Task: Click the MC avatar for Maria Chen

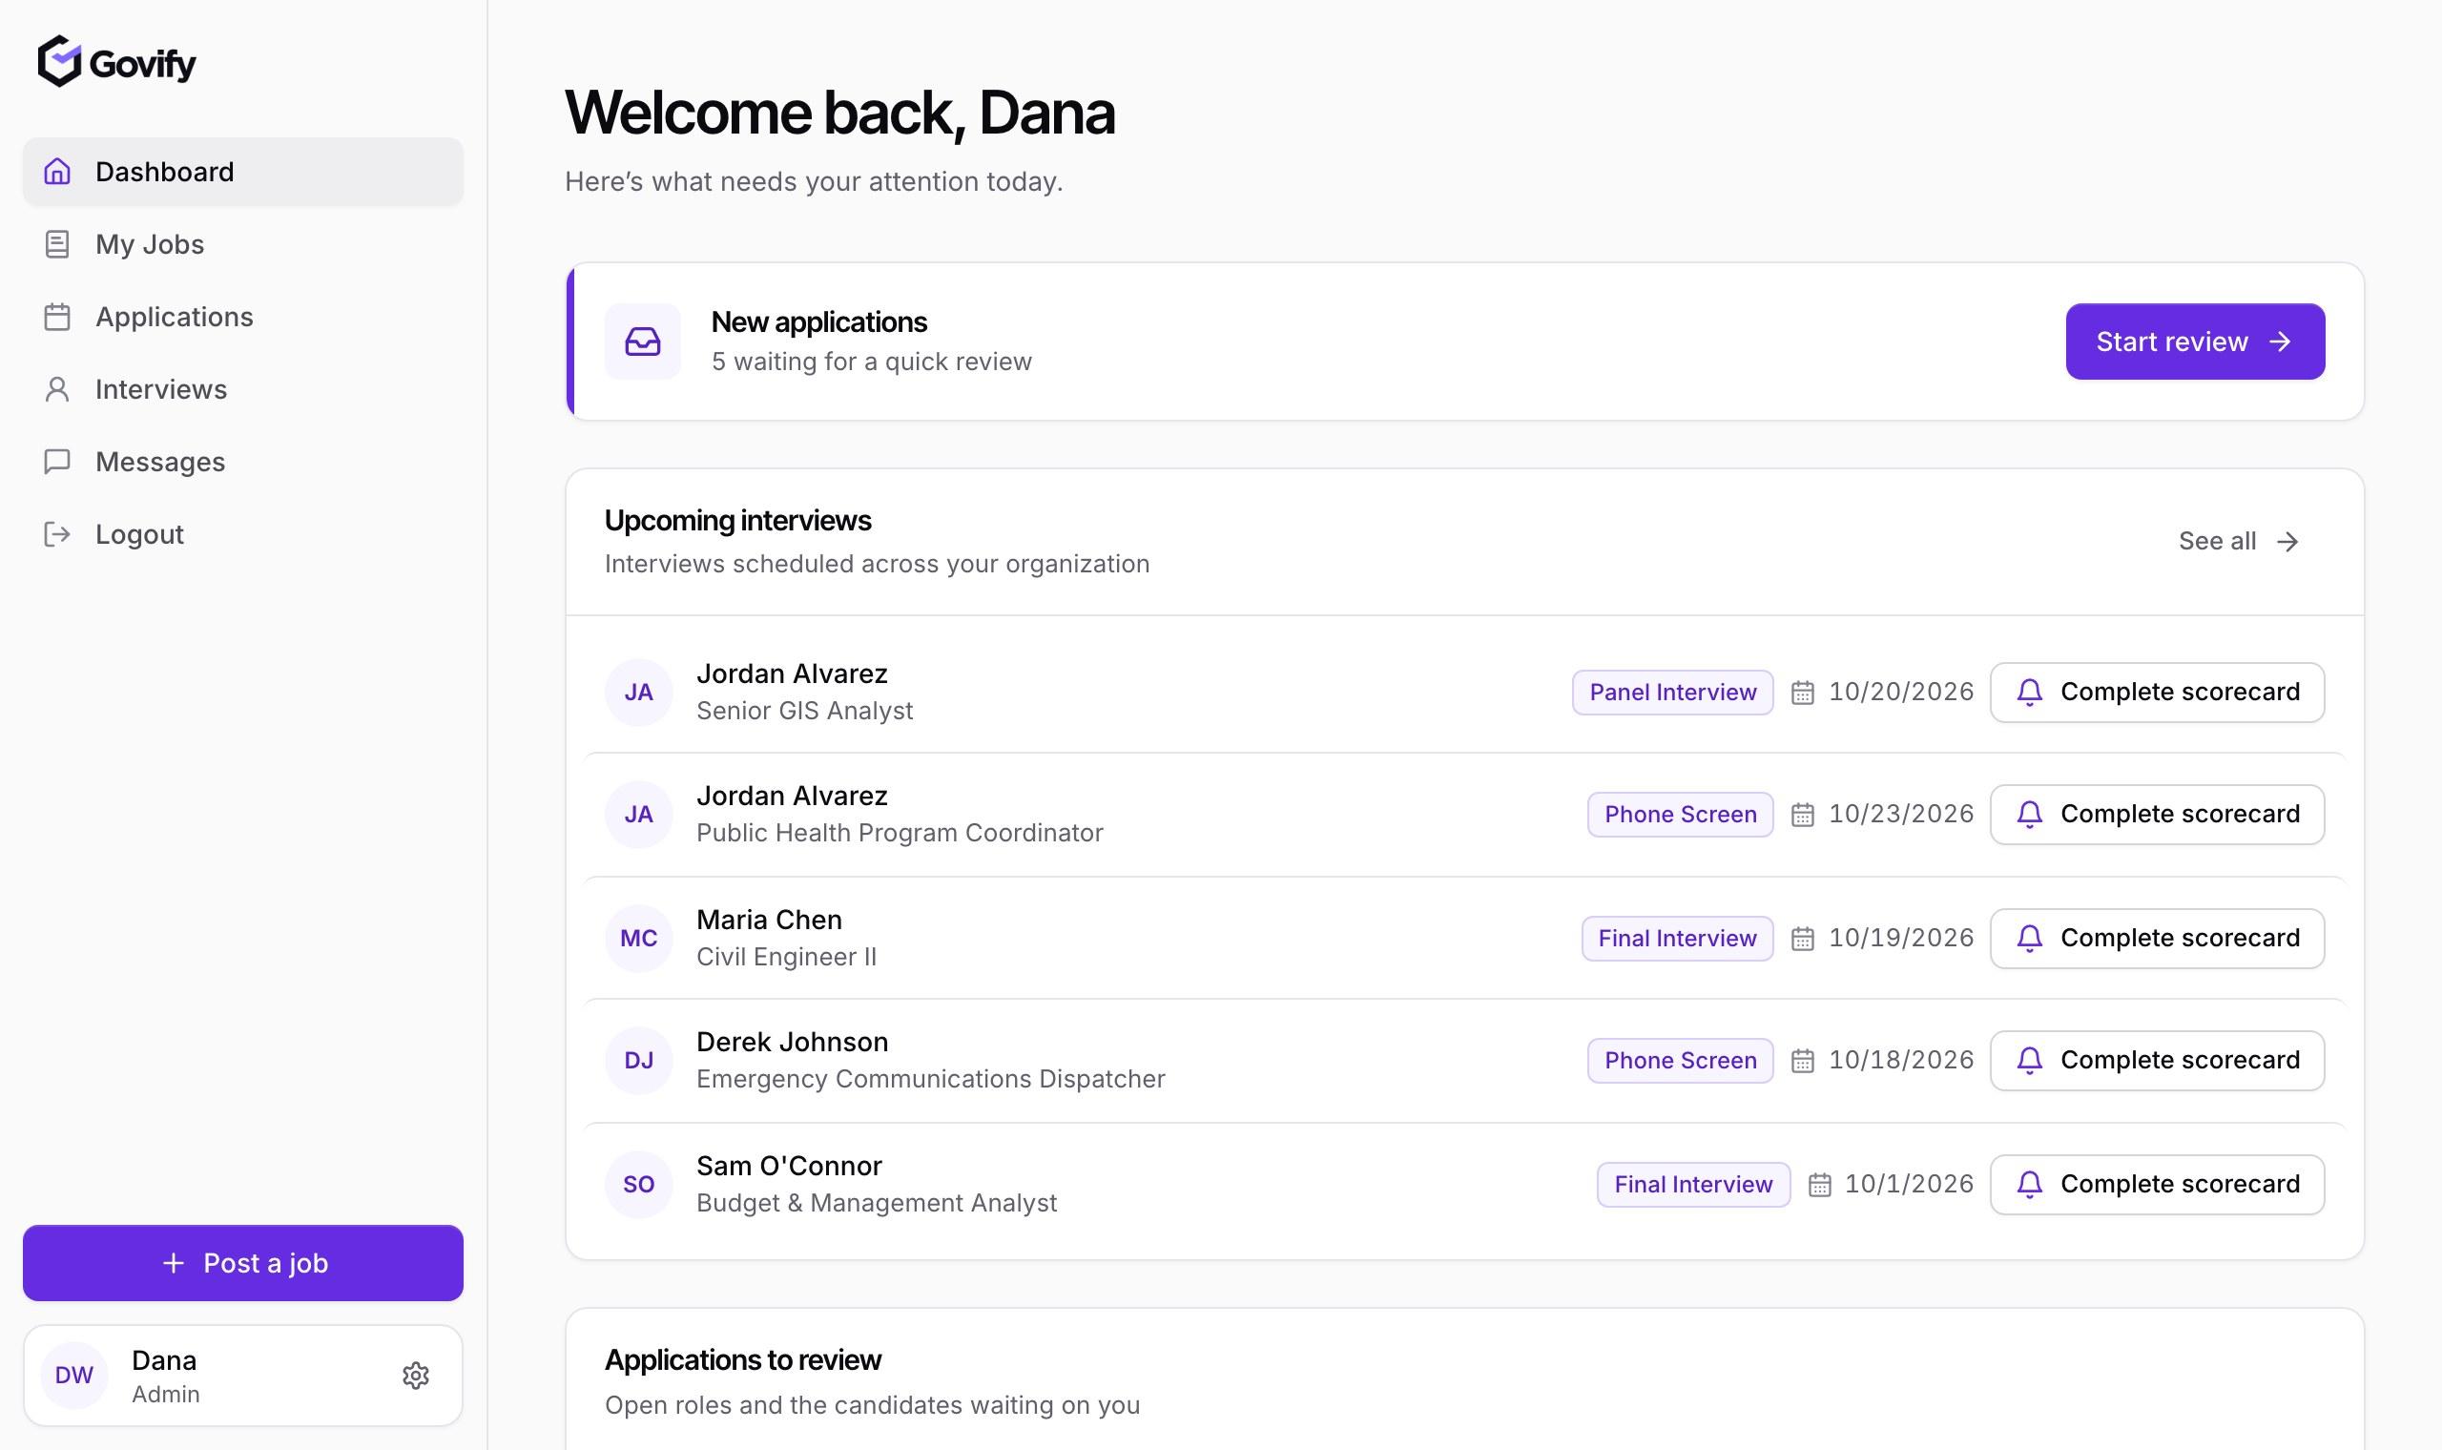Action: click(x=639, y=938)
